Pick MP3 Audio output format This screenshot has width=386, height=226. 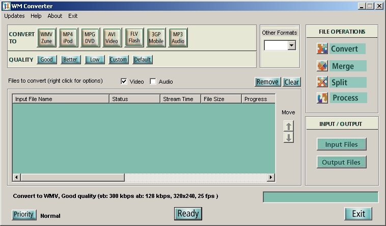[x=178, y=38]
